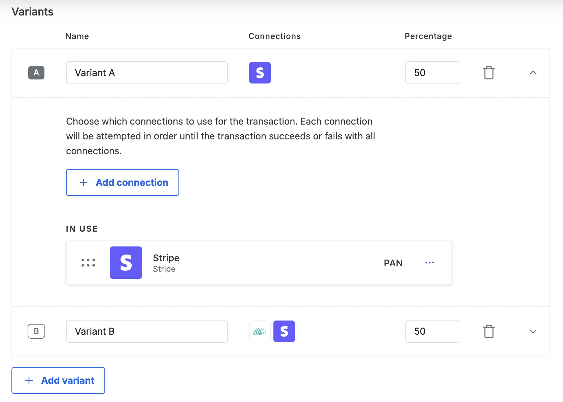The width and height of the screenshot is (563, 402).
Task: Grab the drag handle on Stripe connection
Action: [x=88, y=263]
